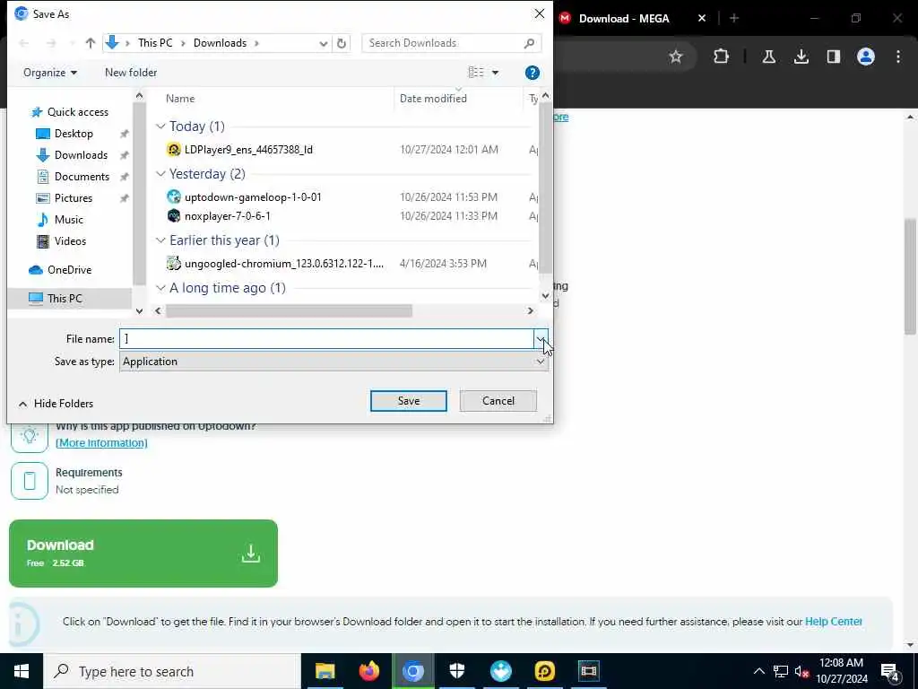Open Videos in navigation pane
Viewport: 918px width, 689px height.
(x=70, y=240)
